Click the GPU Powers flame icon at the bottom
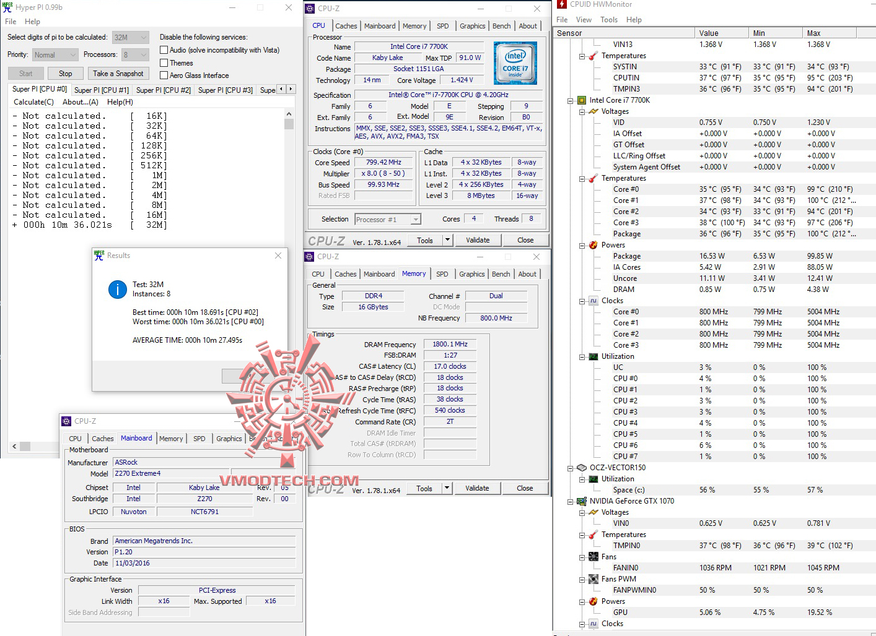 [593, 601]
